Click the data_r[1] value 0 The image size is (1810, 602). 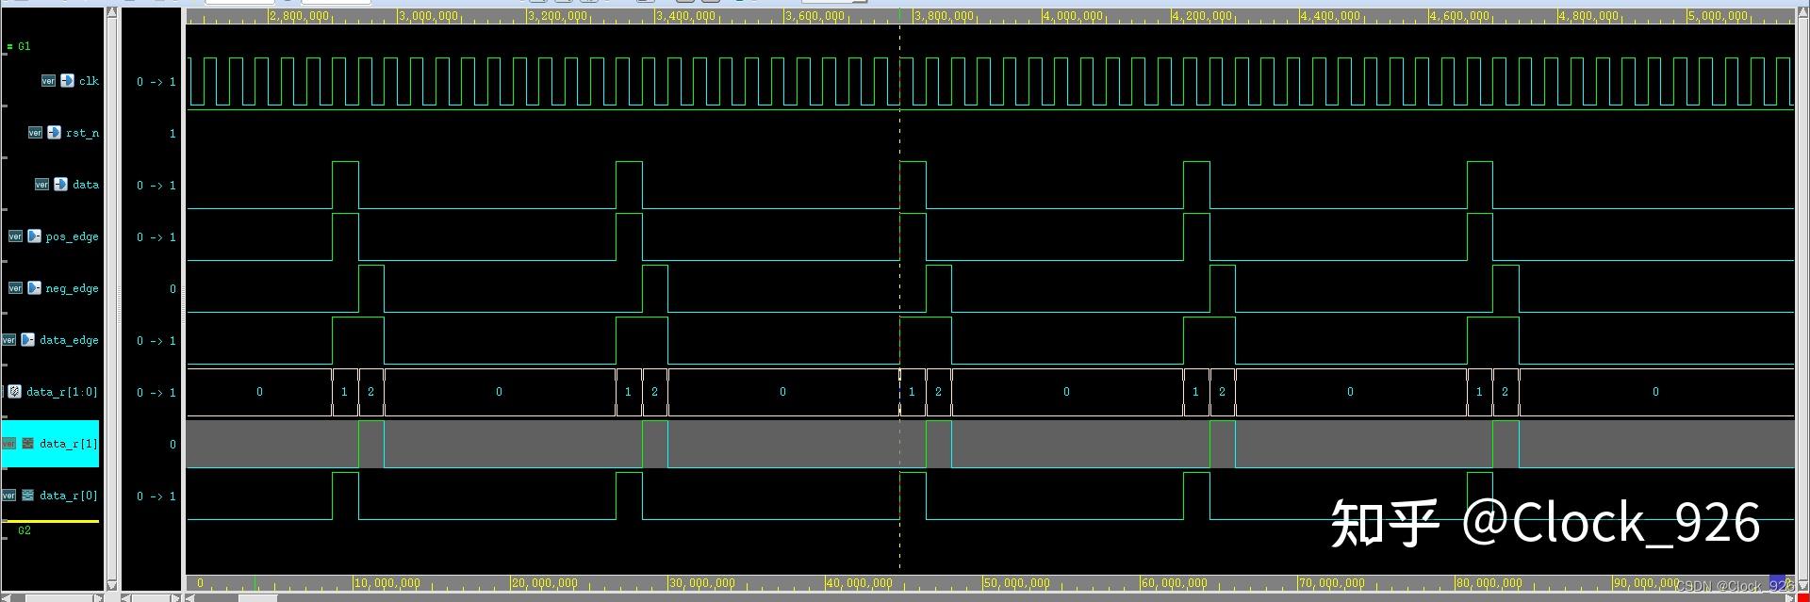pos(173,445)
